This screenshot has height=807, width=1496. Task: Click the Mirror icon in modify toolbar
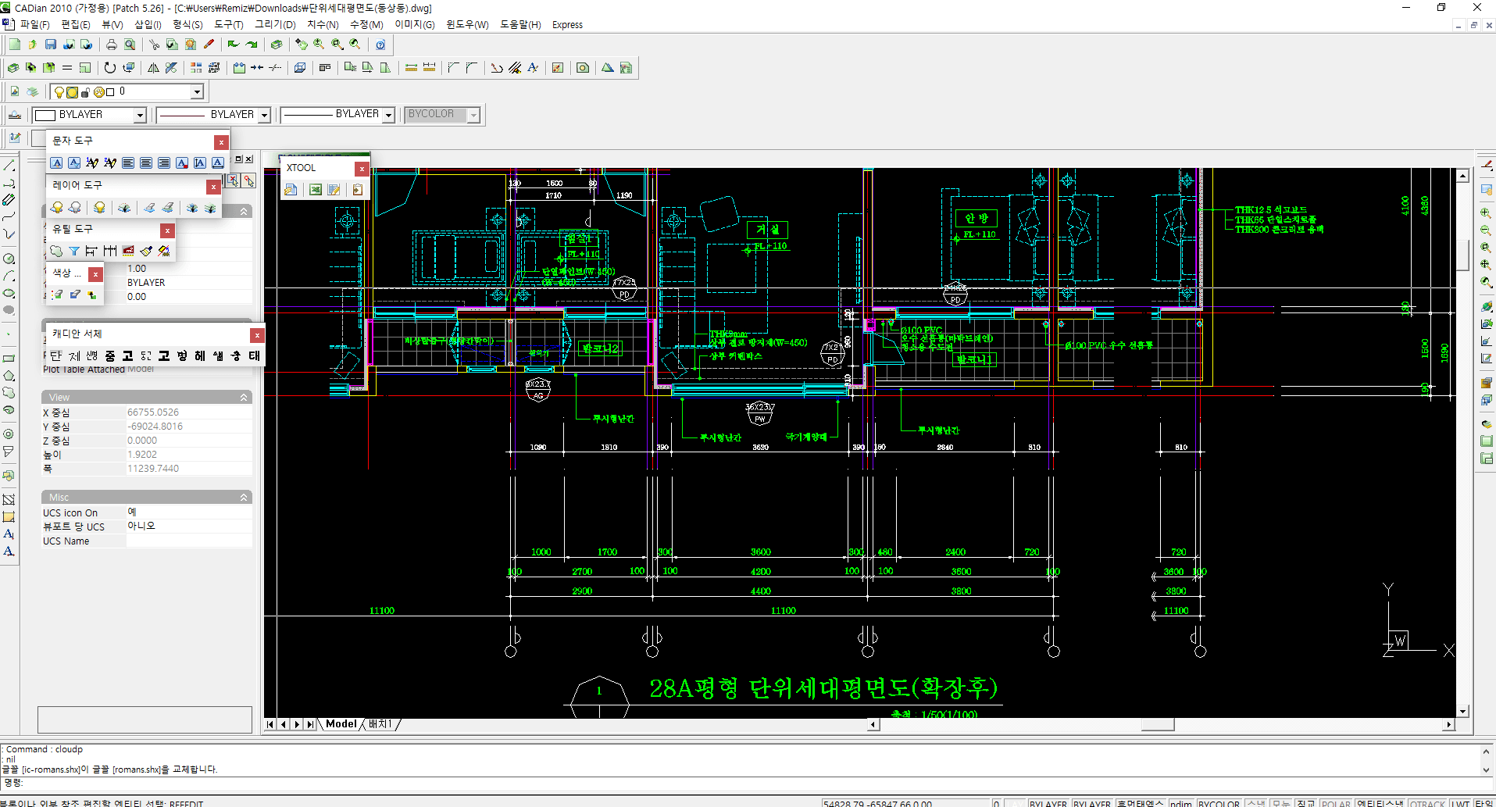point(154,68)
